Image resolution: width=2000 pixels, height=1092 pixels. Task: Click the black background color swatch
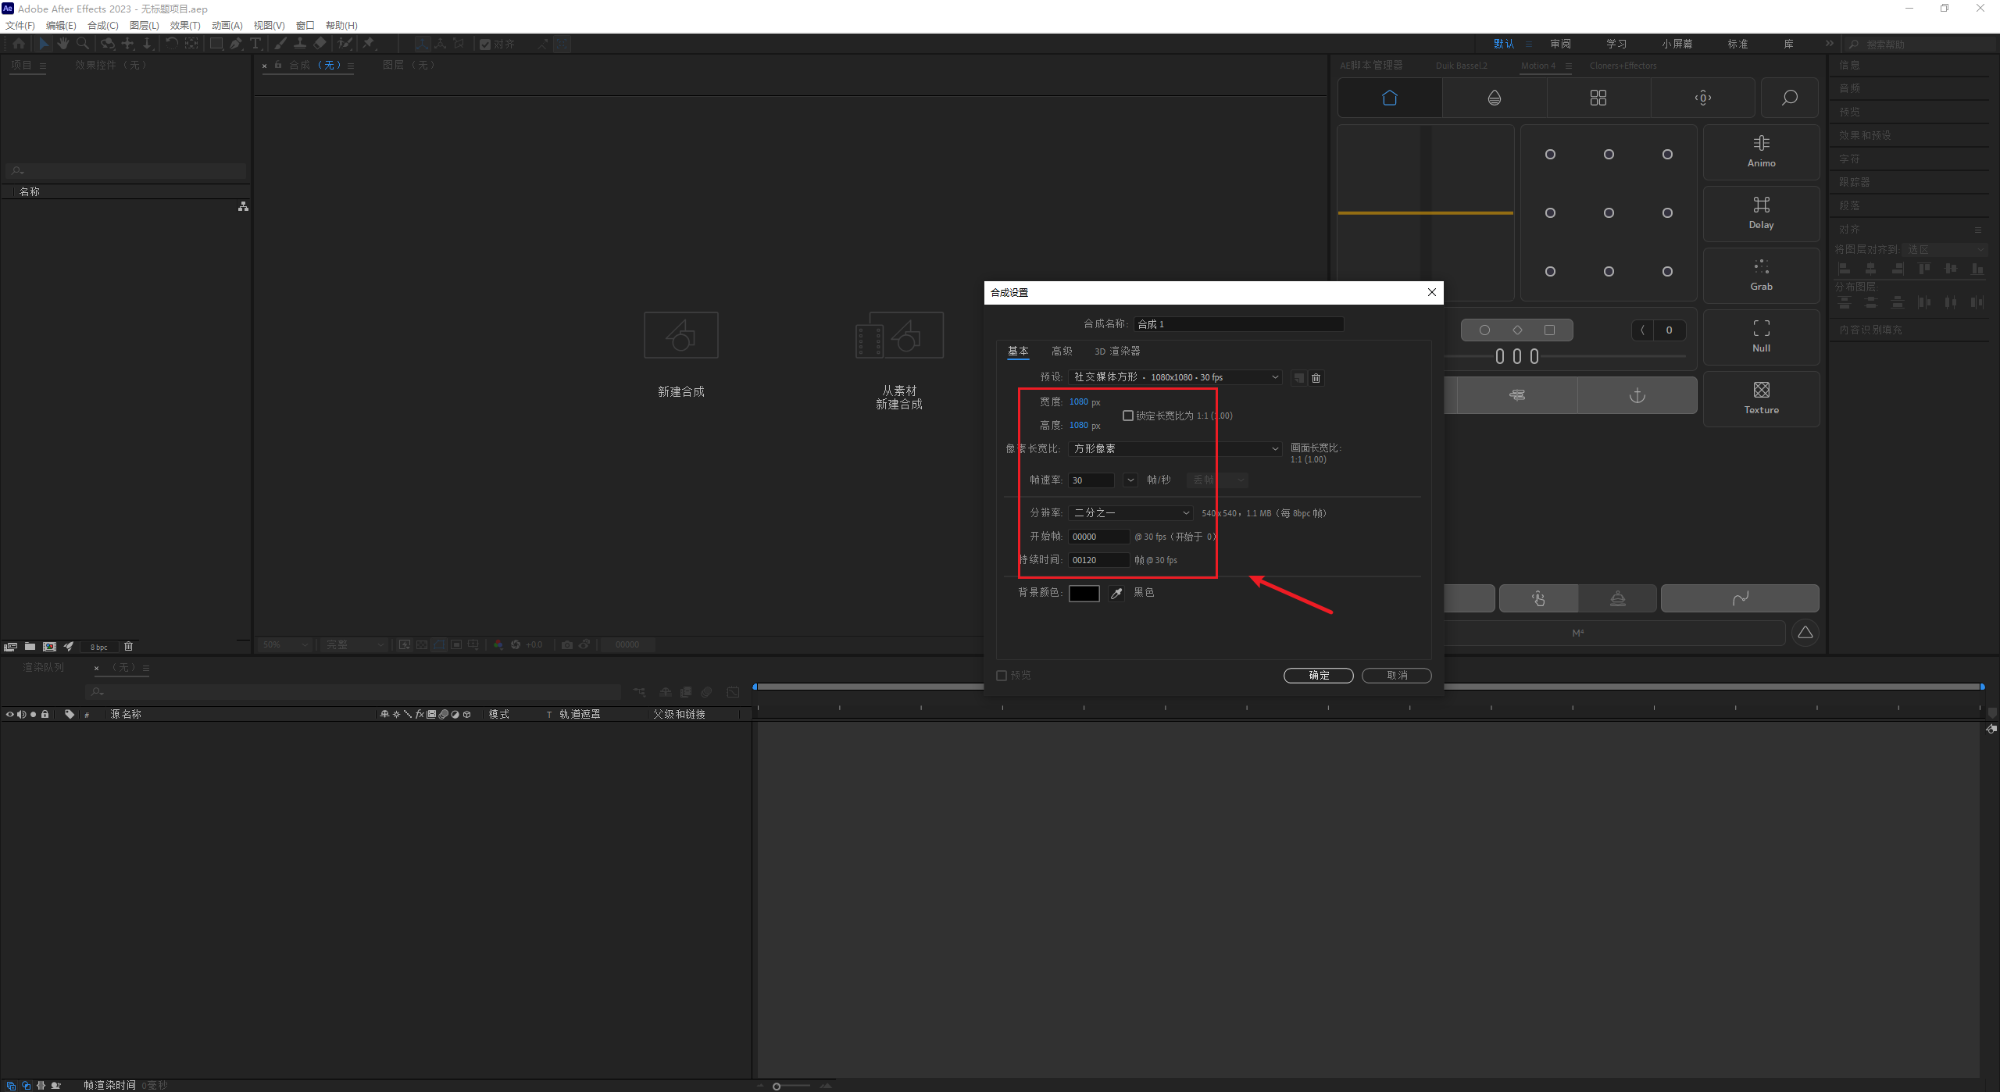pyautogui.click(x=1084, y=594)
